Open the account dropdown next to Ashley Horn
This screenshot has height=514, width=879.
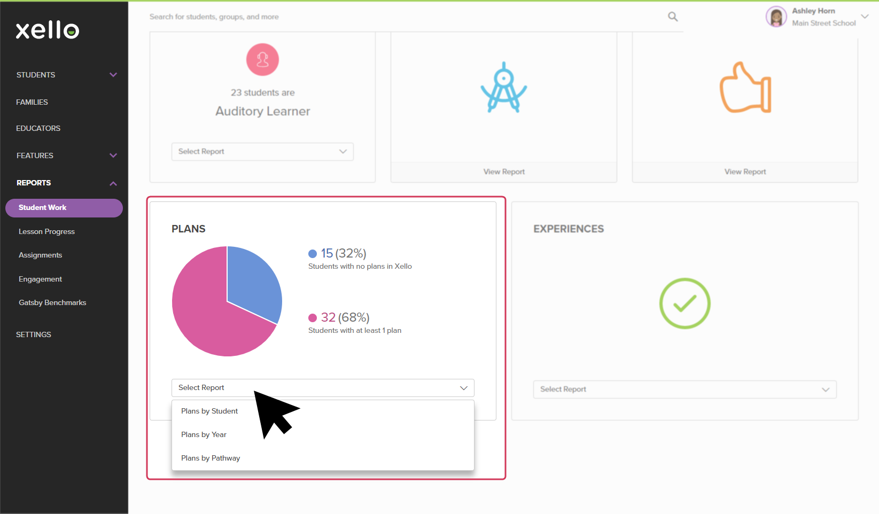[865, 17]
